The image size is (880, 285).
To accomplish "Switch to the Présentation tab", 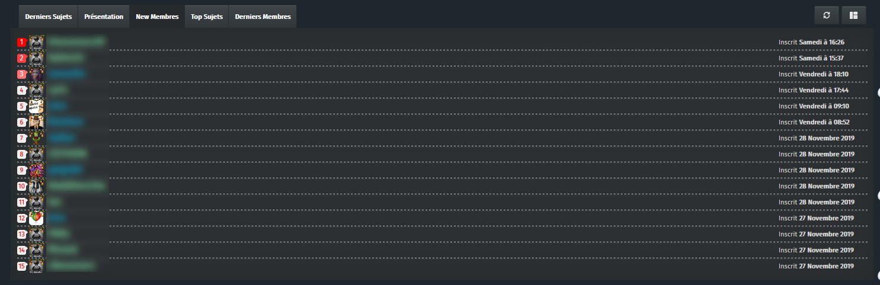I will pos(104,17).
